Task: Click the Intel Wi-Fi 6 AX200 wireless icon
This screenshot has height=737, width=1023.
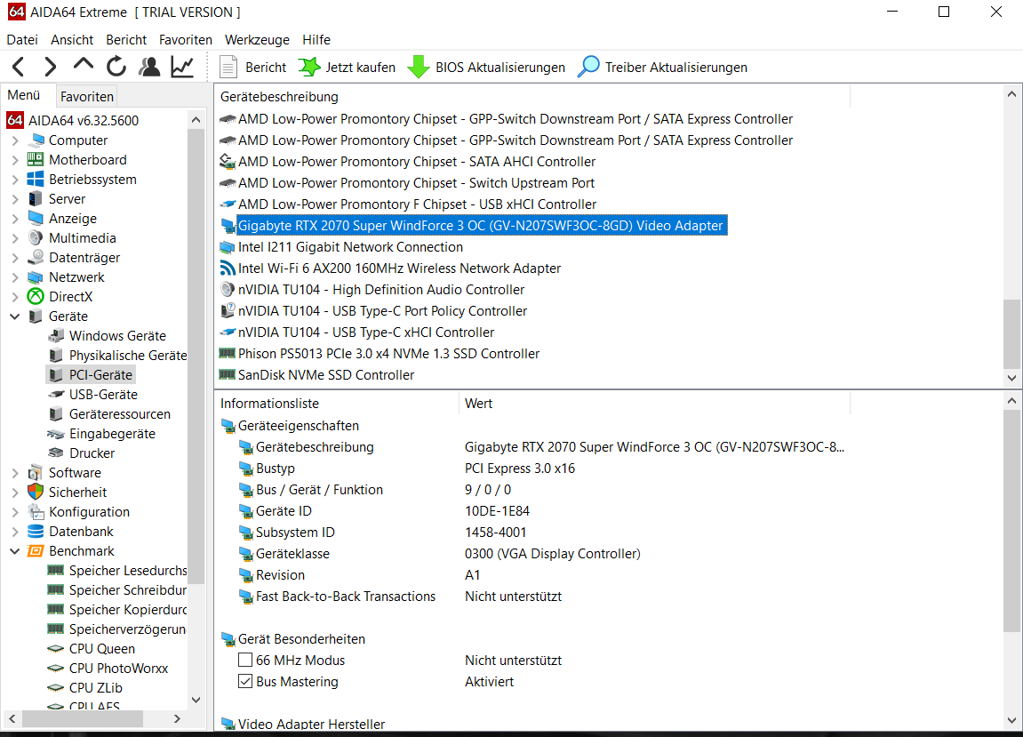Action: click(227, 268)
